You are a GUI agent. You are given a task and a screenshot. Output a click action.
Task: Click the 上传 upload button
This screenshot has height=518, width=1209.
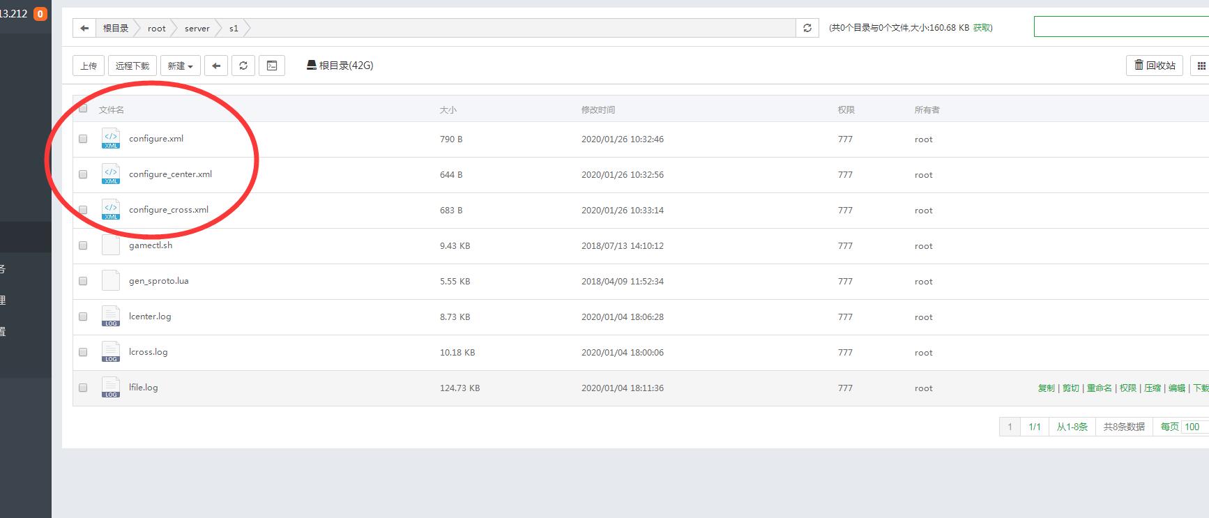click(x=89, y=66)
